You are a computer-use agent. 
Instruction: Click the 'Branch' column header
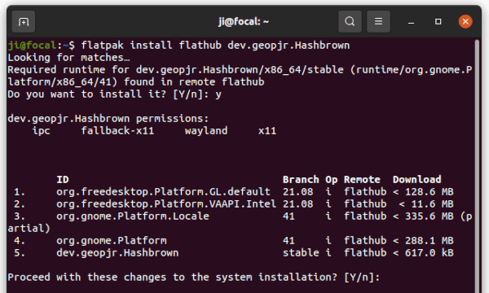click(301, 180)
